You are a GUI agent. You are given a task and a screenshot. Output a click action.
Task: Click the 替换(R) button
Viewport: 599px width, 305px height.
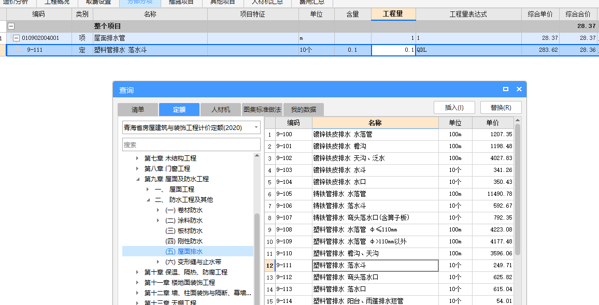501,108
